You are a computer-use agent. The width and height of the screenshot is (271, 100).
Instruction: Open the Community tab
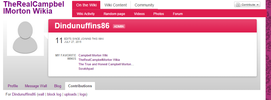[144, 5]
